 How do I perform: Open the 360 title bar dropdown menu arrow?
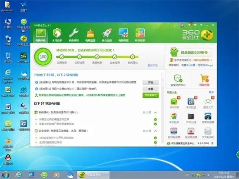click(201, 25)
